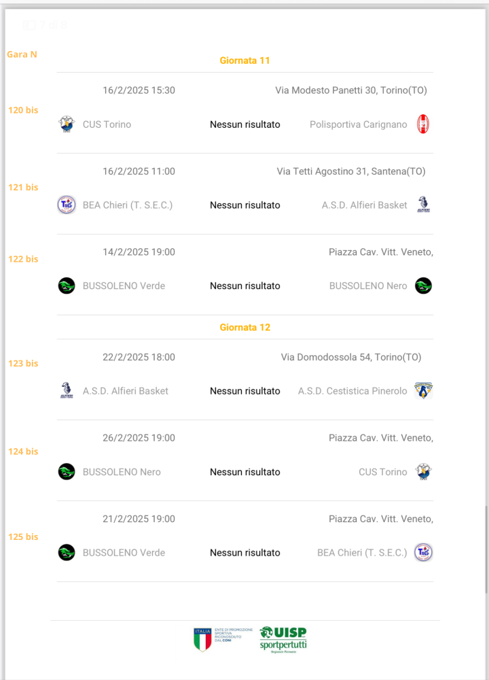The image size is (489, 680).
Task: Click the A.S.D. Cestistica Pinerolo team name
Action: point(352,391)
